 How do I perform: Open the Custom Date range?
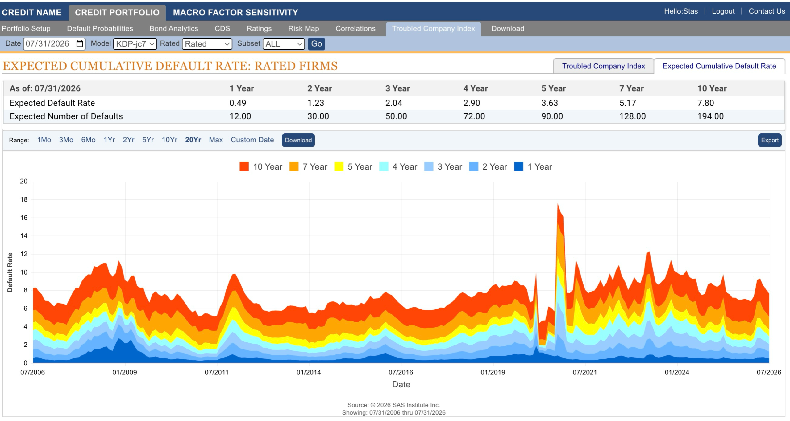tap(252, 140)
